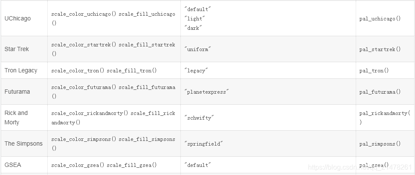Select the pal_futurama() function text
Viewport: 415px width, 175px height.
click(380, 92)
